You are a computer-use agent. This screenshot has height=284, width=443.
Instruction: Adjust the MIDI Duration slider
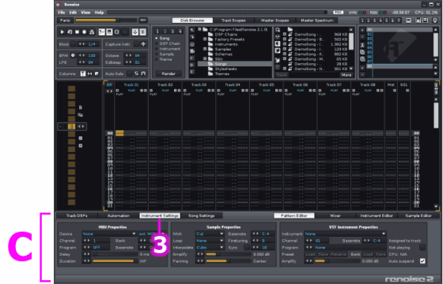coord(115,261)
